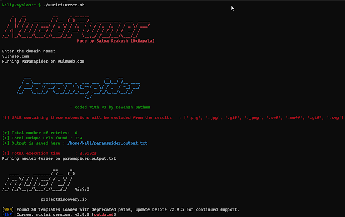Click the '.png' extension in the list
The width and height of the screenshot is (345, 217).
194,118
